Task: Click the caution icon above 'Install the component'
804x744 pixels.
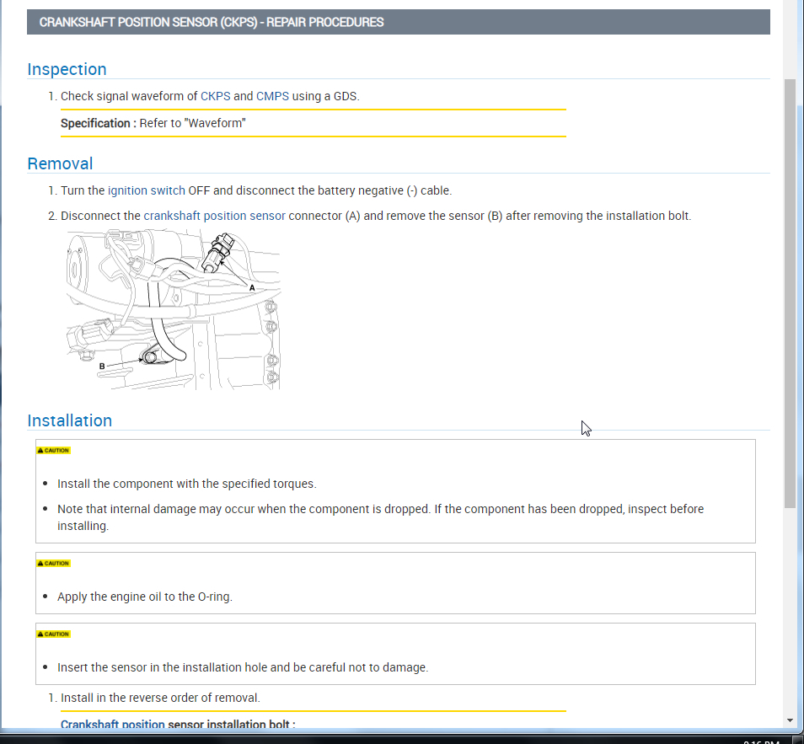Action: [53, 450]
